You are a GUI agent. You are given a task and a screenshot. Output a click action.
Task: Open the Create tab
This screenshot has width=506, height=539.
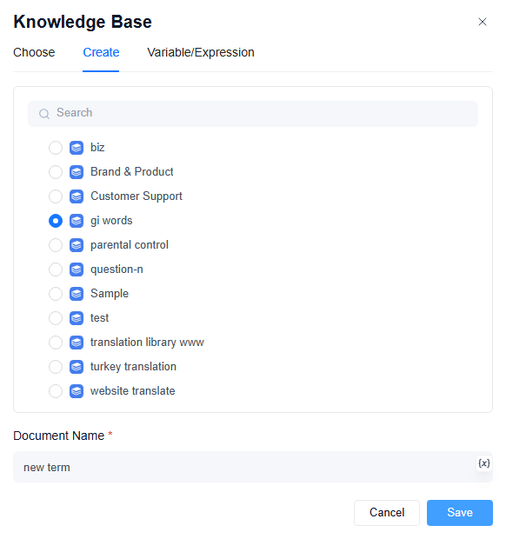click(x=101, y=52)
